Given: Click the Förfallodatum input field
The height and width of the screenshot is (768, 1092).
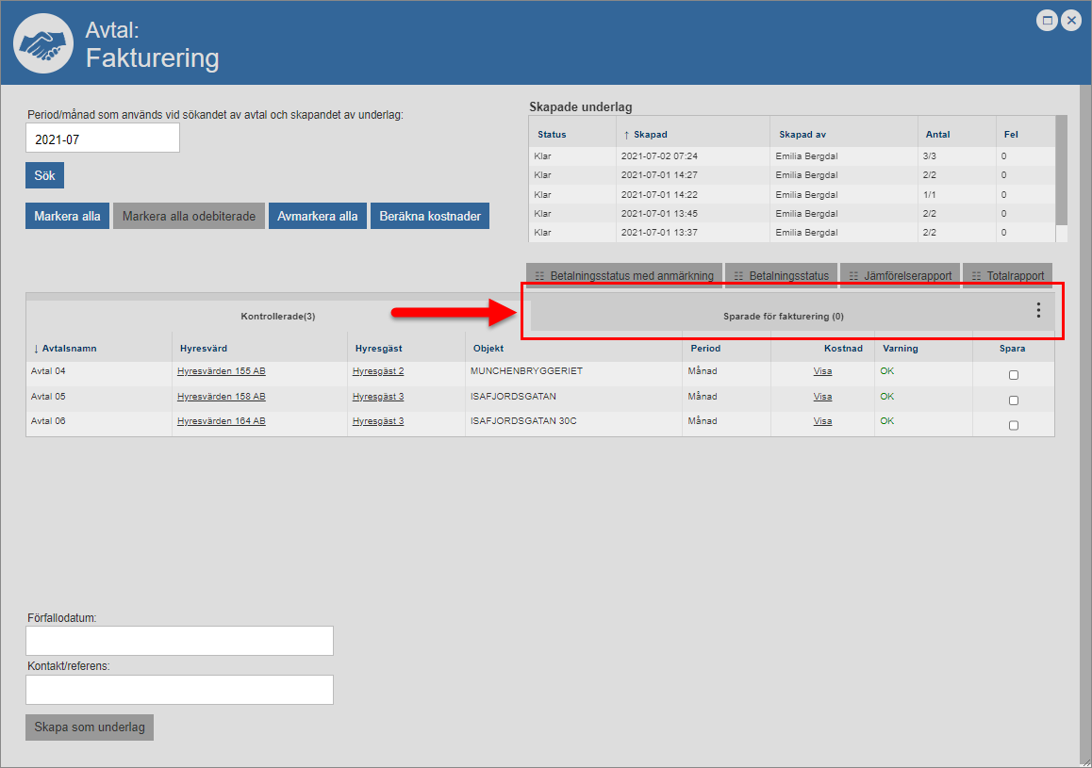Looking at the screenshot, I should coord(179,641).
